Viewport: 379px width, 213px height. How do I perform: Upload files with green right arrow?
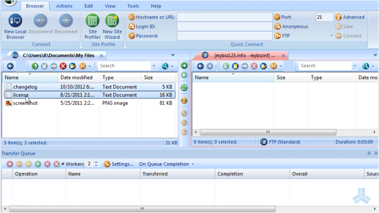(184, 66)
